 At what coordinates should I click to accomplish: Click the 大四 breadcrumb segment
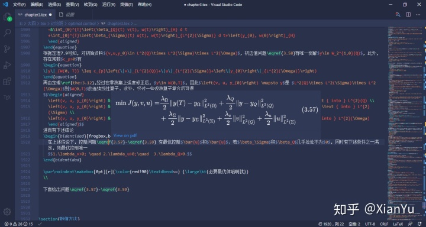pyautogui.click(x=32, y=24)
